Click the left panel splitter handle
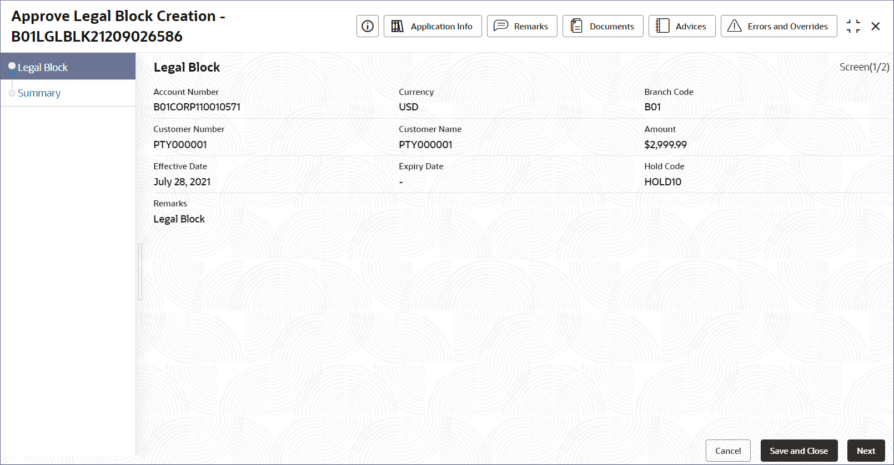 pos(140,272)
